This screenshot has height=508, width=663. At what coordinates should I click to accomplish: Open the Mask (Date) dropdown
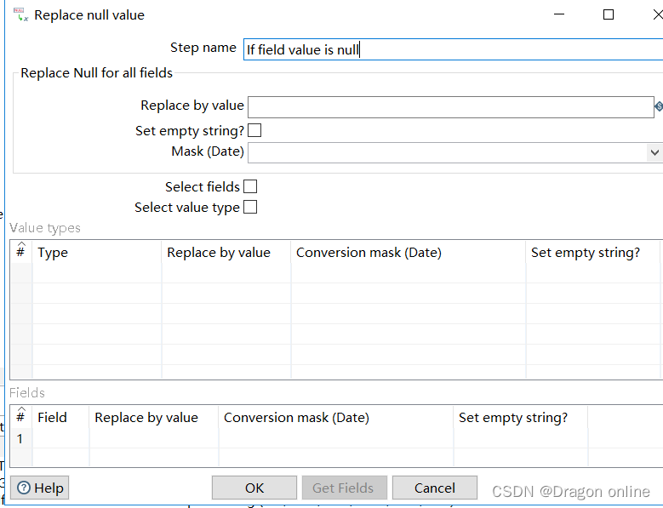pyautogui.click(x=654, y=152)
